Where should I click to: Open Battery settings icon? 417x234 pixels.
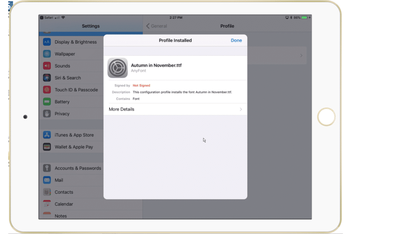47,102
